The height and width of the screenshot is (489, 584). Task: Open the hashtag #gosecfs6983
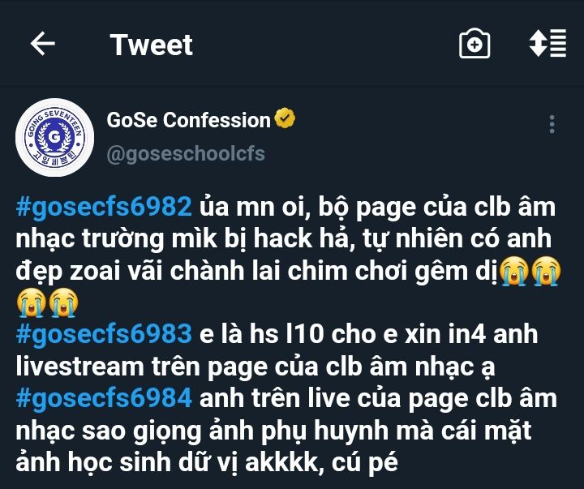(104, 334)
